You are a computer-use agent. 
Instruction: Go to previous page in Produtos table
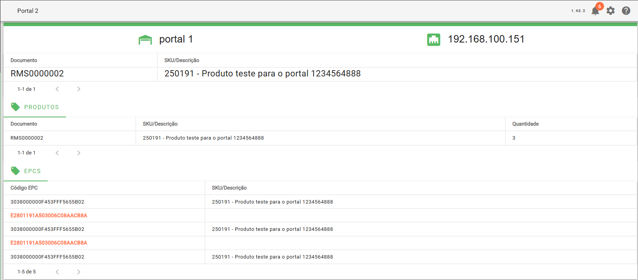click(57, 153)
